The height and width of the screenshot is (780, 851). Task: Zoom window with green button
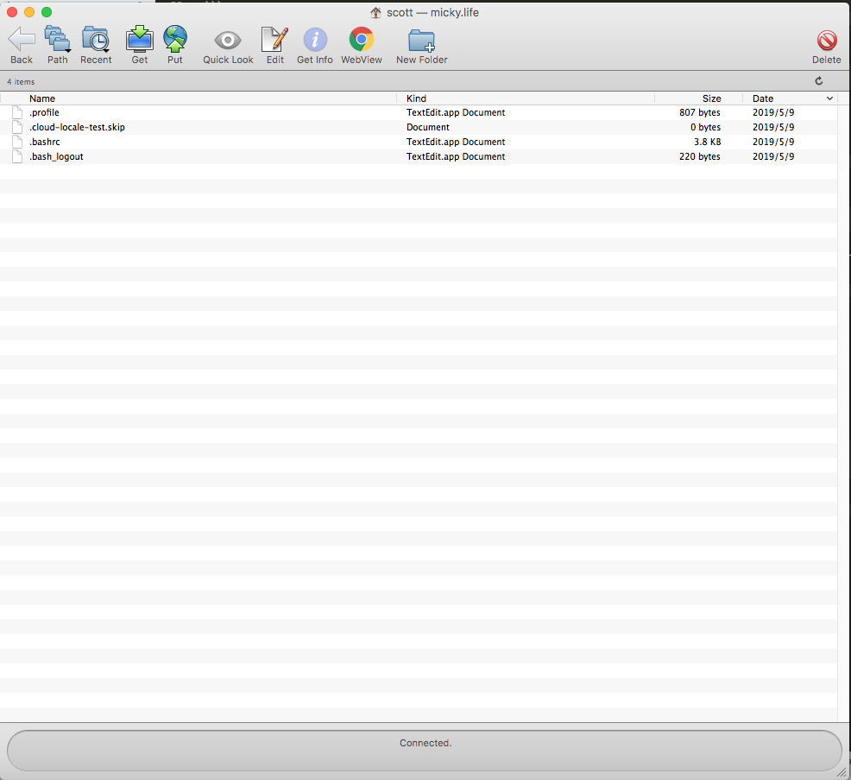47,12
